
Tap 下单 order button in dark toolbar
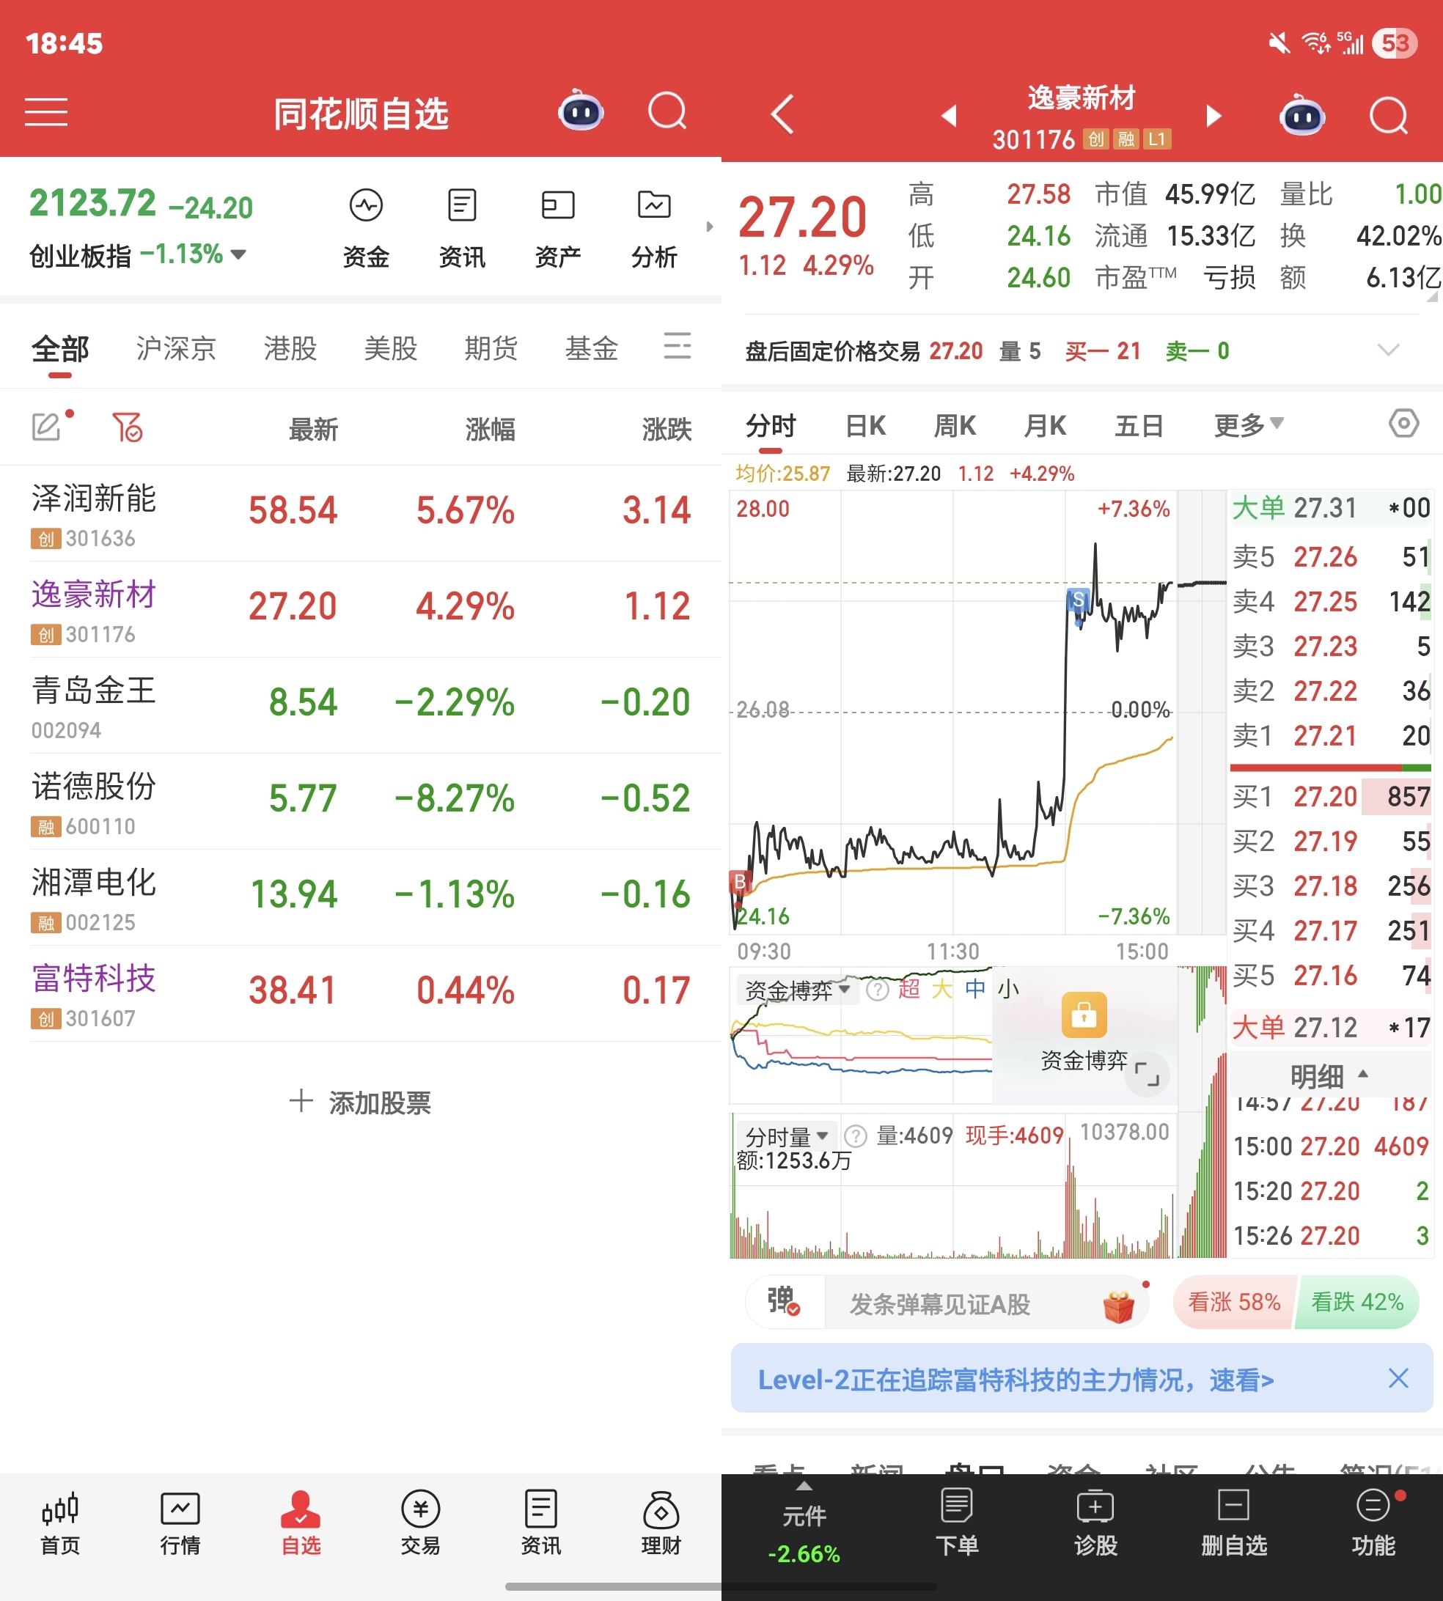click(x=957, y=1523)
